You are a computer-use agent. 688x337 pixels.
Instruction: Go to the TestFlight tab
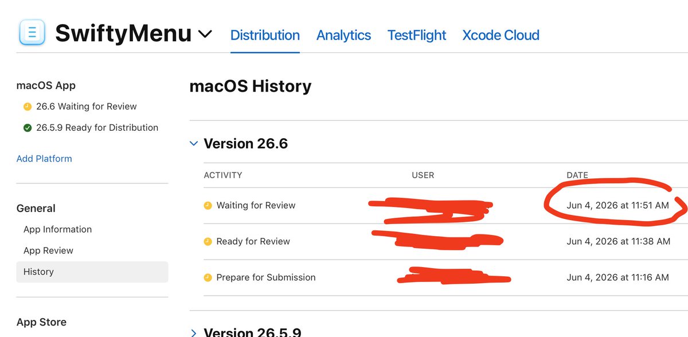coord(417,35)
